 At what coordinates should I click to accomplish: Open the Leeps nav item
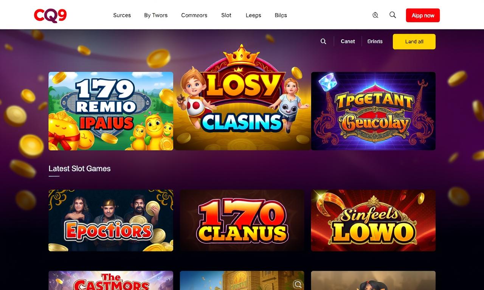(253, 15)
